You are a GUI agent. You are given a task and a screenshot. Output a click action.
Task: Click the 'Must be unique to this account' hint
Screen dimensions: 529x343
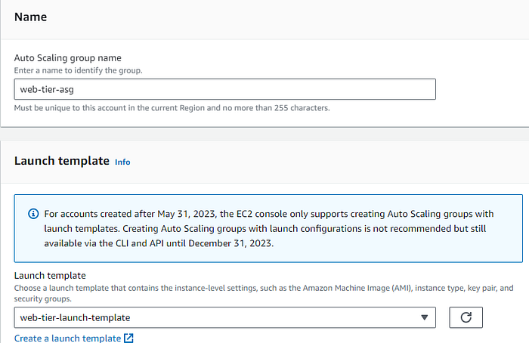click(x=172, y=108)
